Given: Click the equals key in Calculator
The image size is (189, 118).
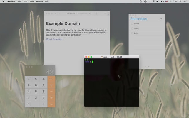Looking at the screenshot, I should (51, 104).
